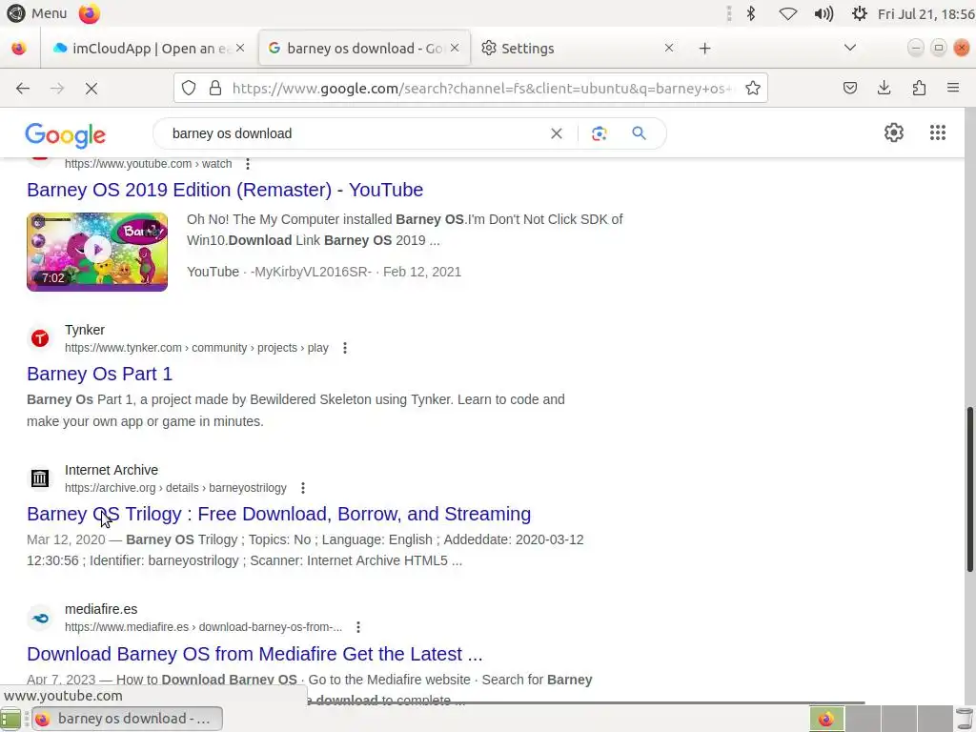Close the imCloudApp tab

click(x=240, y=48)
